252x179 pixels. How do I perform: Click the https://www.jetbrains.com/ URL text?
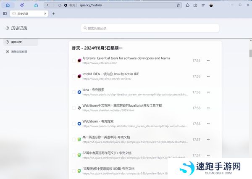point(100,63)
